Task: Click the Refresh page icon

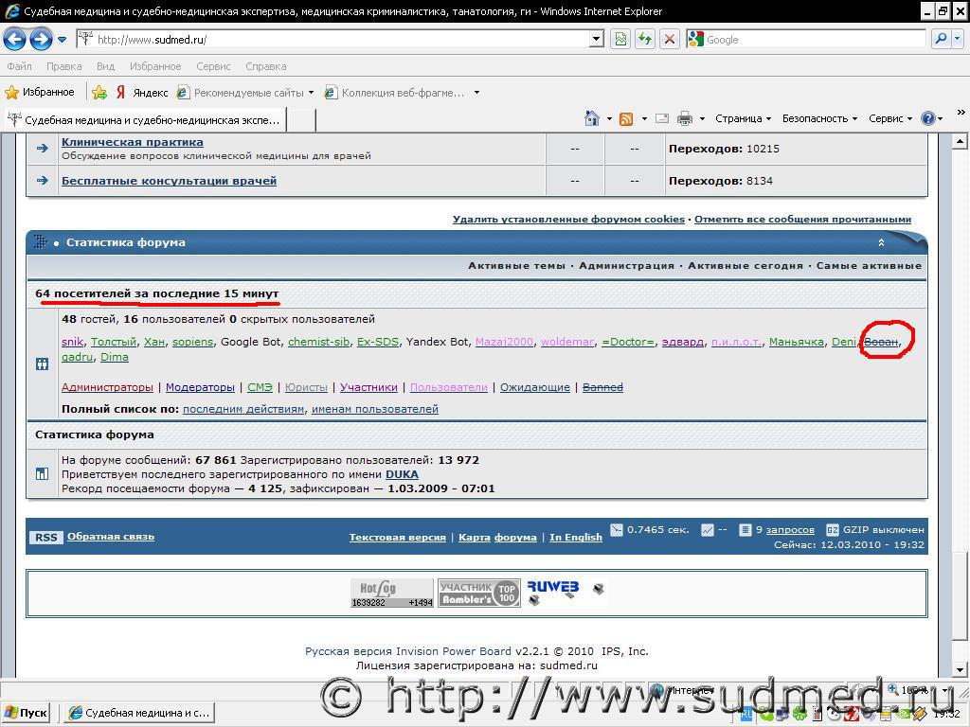Action: [x=645, y=39]
